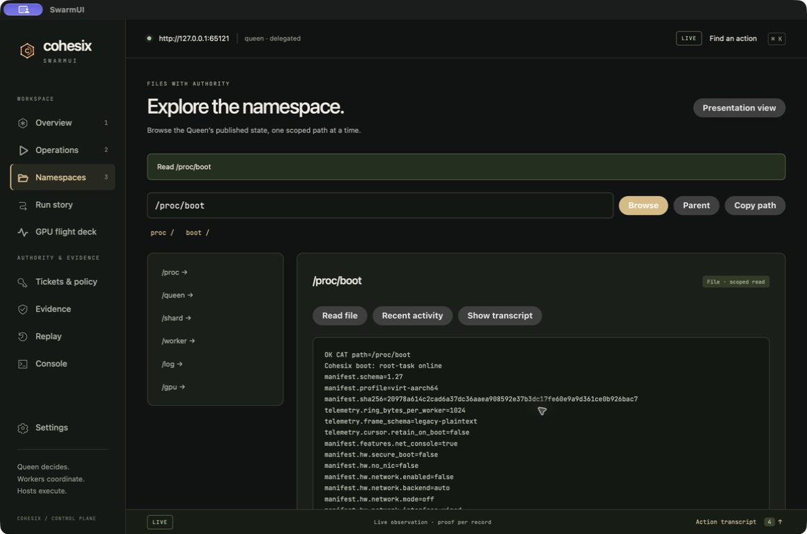Click the telemetry.ring_bytes_per_worker=1024 line
807x534 pixels.
(x=394, y=410)
